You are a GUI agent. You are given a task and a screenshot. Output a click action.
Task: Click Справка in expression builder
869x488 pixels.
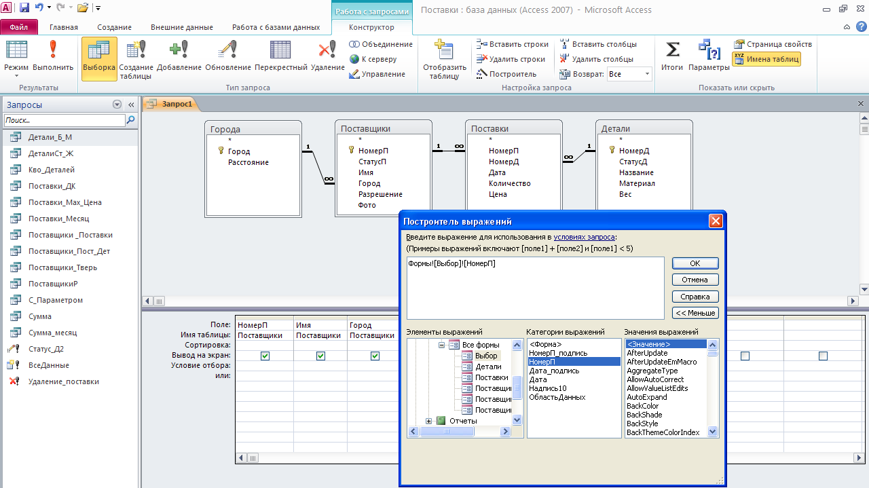tap(695, 297)
